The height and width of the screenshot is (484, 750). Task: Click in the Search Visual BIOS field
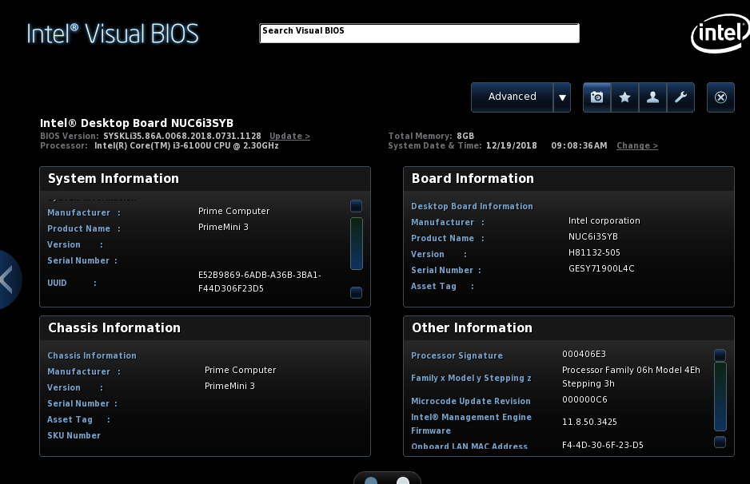pos(419,34)
